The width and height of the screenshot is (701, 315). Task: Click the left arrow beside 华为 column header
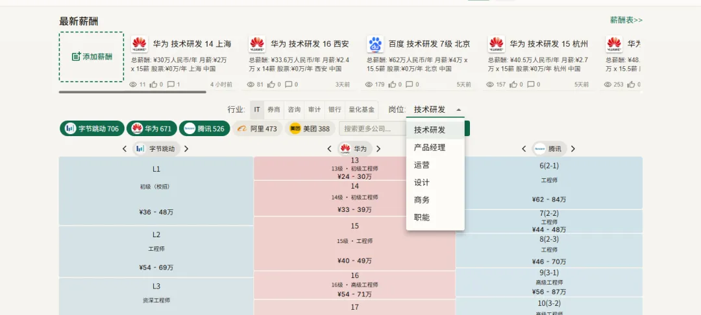(330, 148)
